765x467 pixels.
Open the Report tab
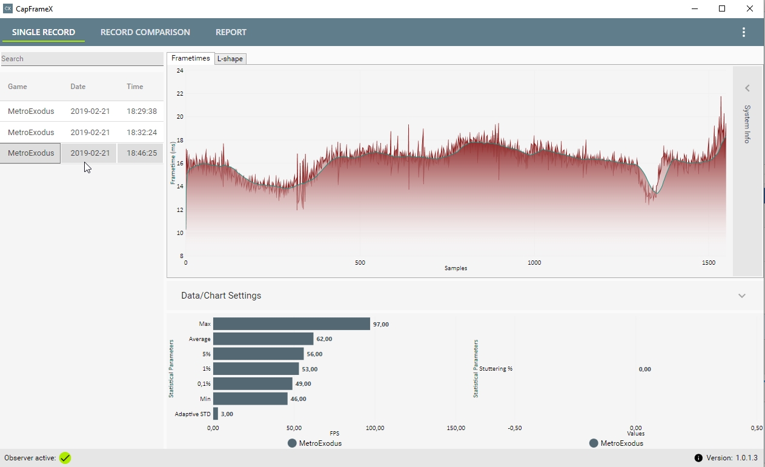(231, 32)
